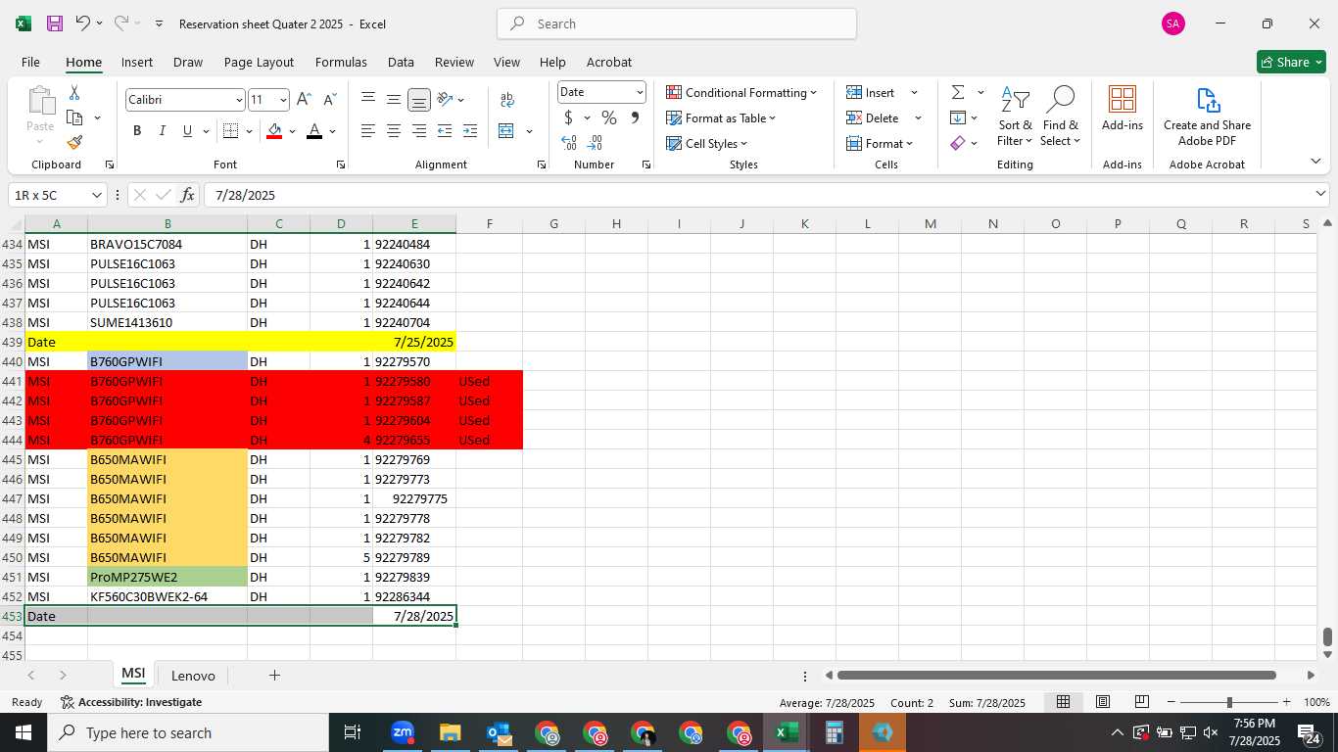Switch to Page Break Preview icon
This screenshot has width=1338, height=752.
click(x=1141, y=702)
